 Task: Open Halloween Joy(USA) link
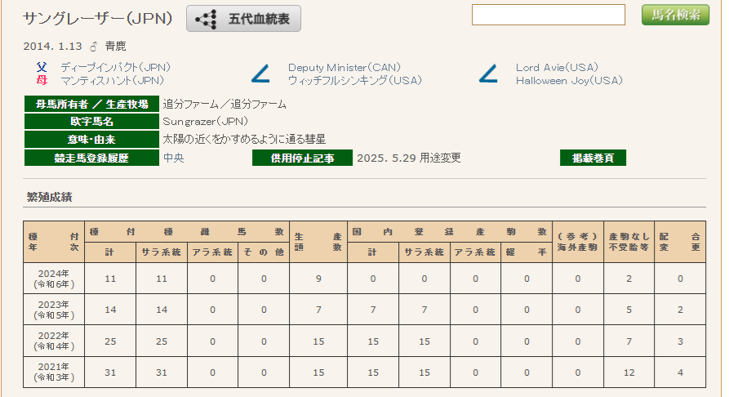[569, 80]
